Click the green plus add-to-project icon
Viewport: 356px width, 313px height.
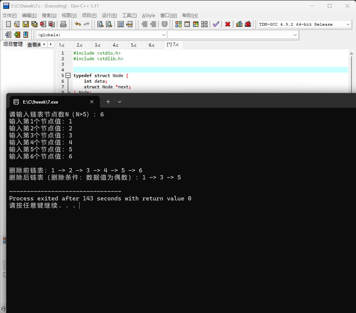17,35
